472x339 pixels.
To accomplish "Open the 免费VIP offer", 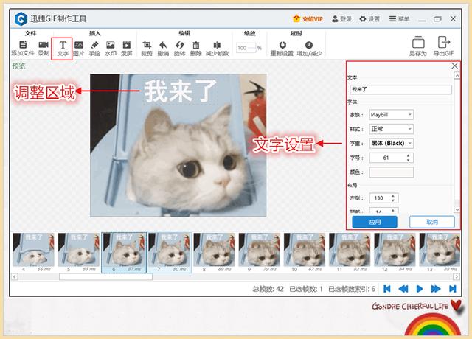I will 308,19.
